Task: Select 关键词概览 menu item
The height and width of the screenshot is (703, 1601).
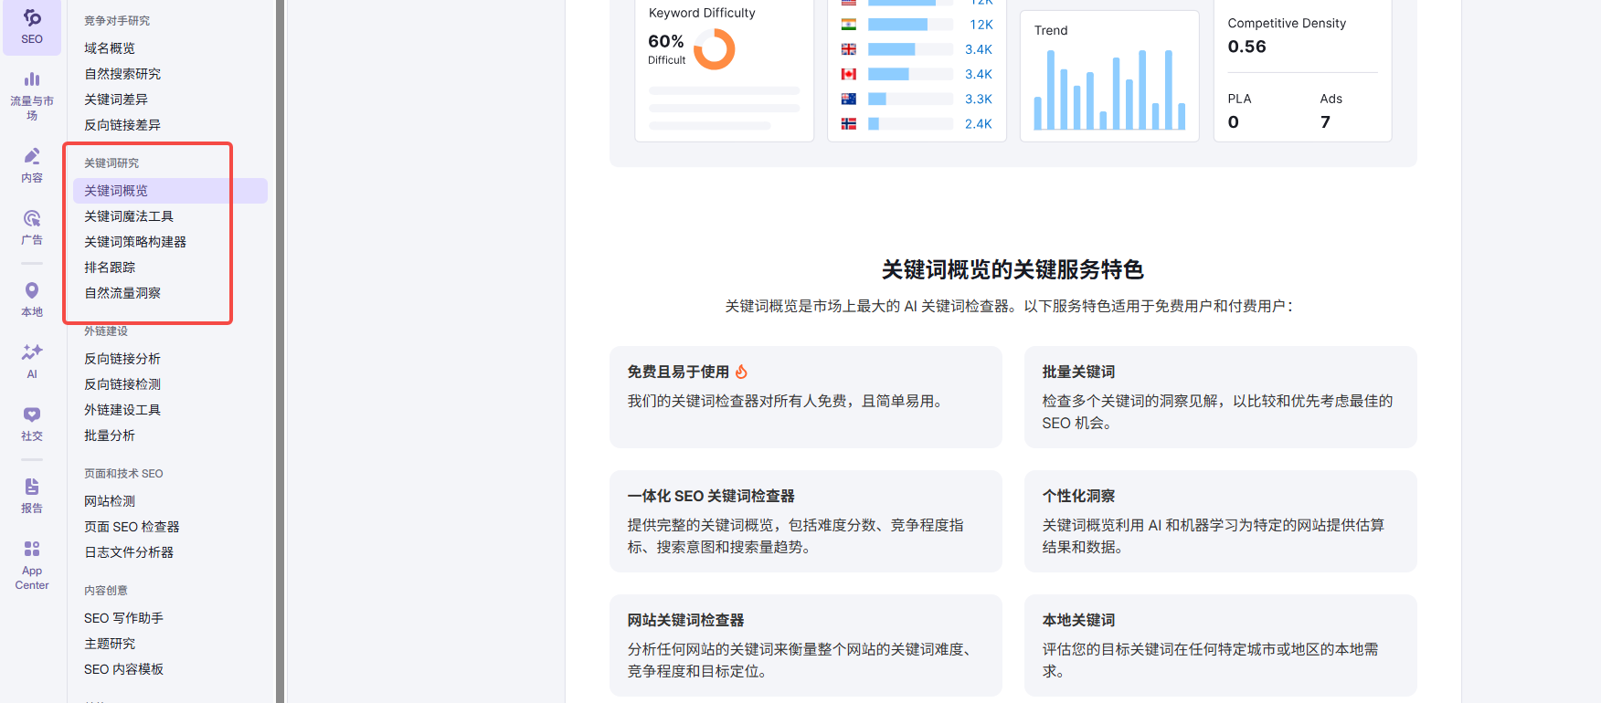Action: [x=170, y=191]
